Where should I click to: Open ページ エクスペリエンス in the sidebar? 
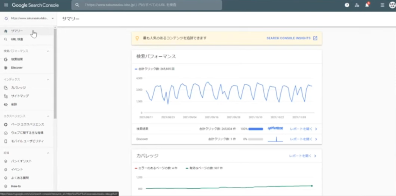27,125
